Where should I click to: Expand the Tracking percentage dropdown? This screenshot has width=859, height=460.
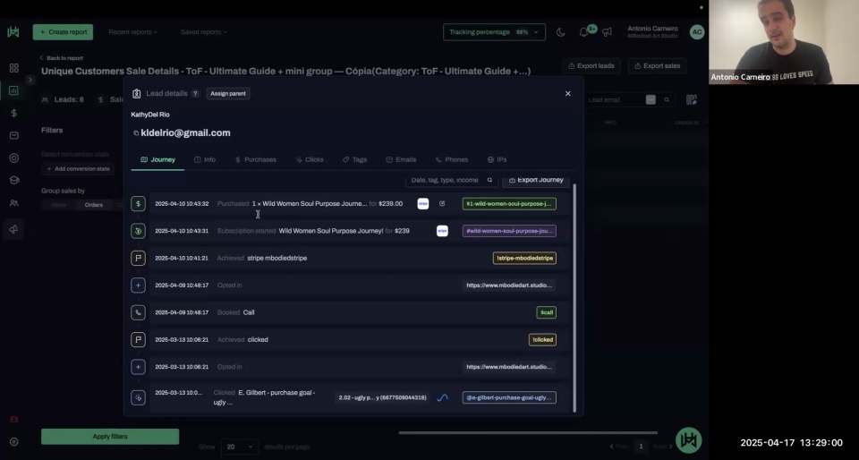[494, 32]
